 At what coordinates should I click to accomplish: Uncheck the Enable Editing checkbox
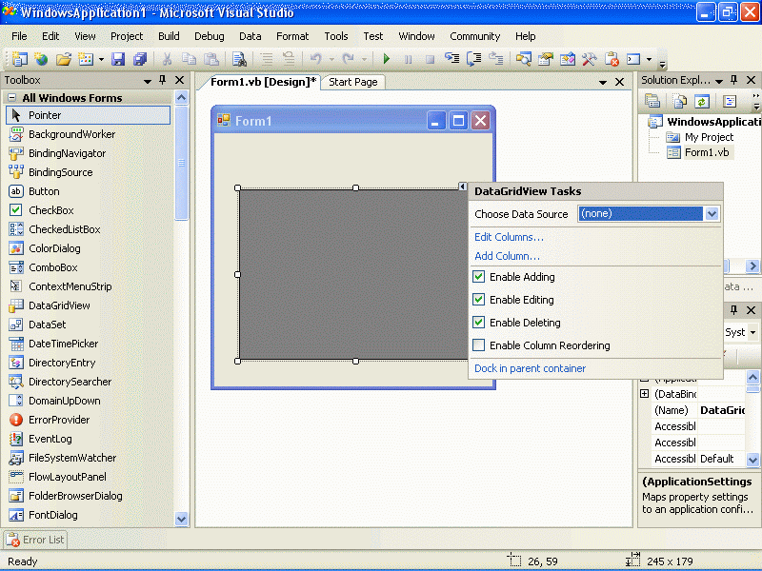479,300
